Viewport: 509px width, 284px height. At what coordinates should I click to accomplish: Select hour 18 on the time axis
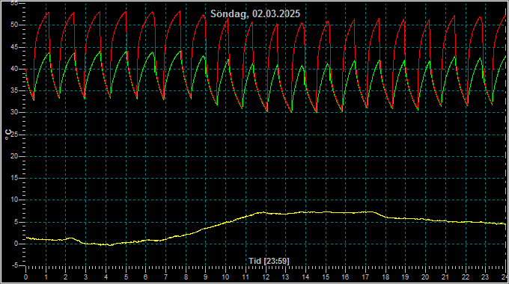pos(385,277)
